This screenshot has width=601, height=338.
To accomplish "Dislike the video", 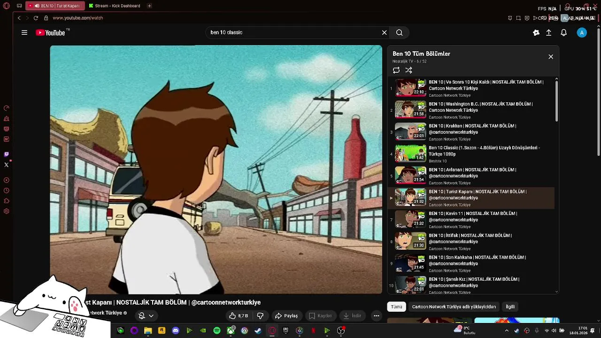I will [260, 315].
